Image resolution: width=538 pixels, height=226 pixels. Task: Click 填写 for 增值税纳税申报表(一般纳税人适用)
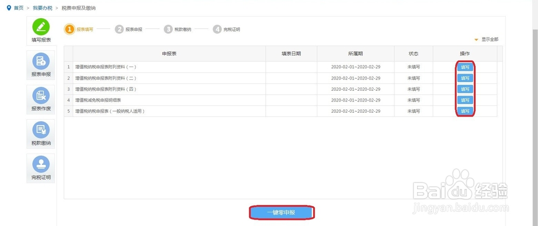[465, 111]
